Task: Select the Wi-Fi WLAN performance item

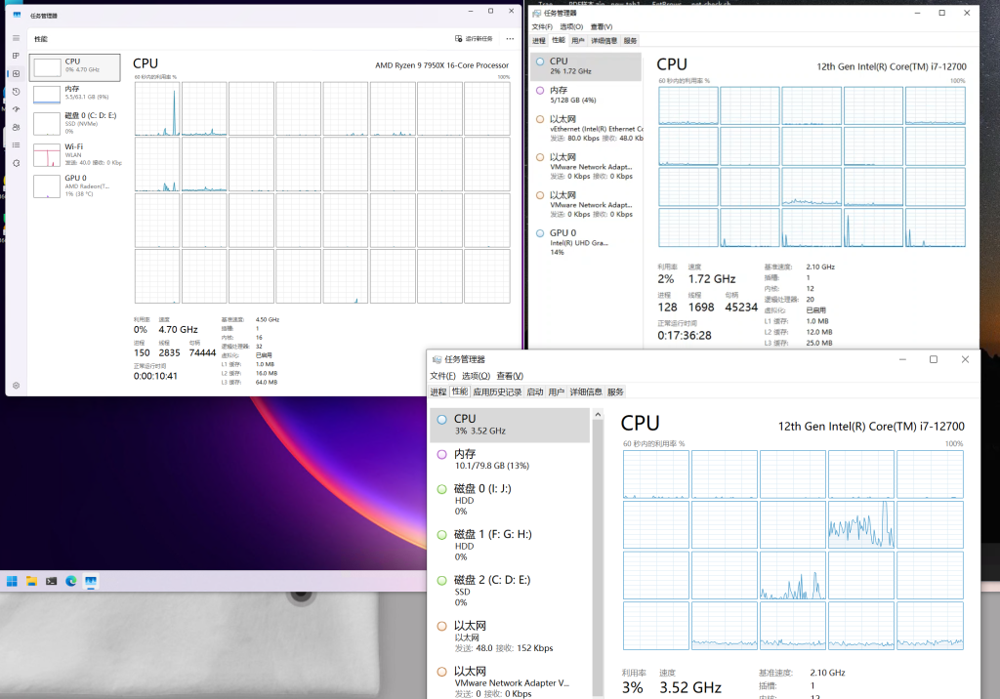Action: click(74, 155)
